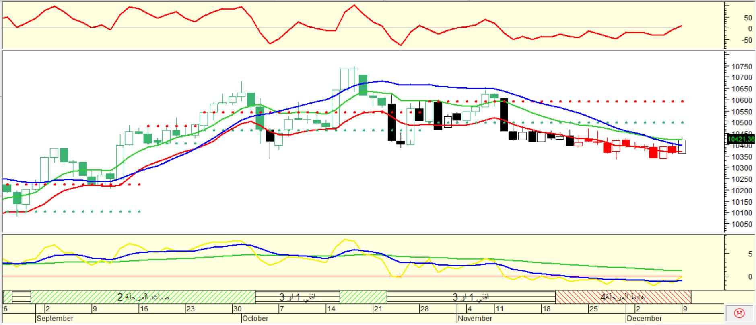Click the 23 date label on the time axis

click(190, 309)
